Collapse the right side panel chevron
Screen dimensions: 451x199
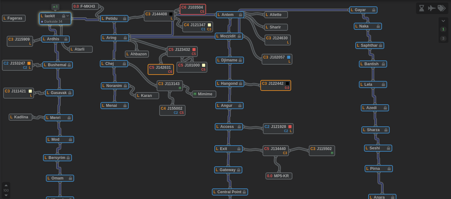[443, 21]
